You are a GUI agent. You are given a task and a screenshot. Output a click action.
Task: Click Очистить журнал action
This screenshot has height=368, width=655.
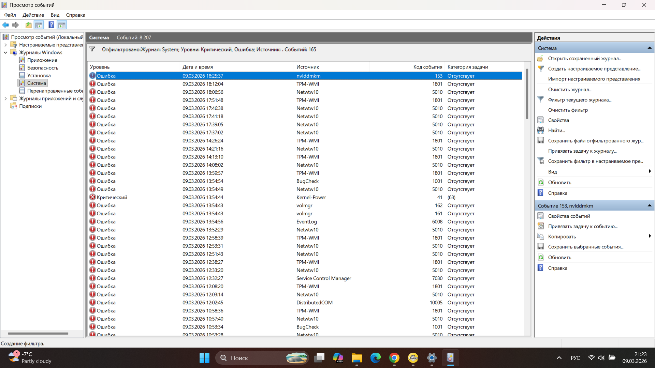click(x=570, y=89)
